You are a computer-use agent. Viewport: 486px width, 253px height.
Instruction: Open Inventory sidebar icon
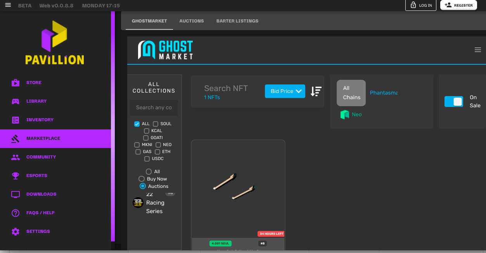16,120
